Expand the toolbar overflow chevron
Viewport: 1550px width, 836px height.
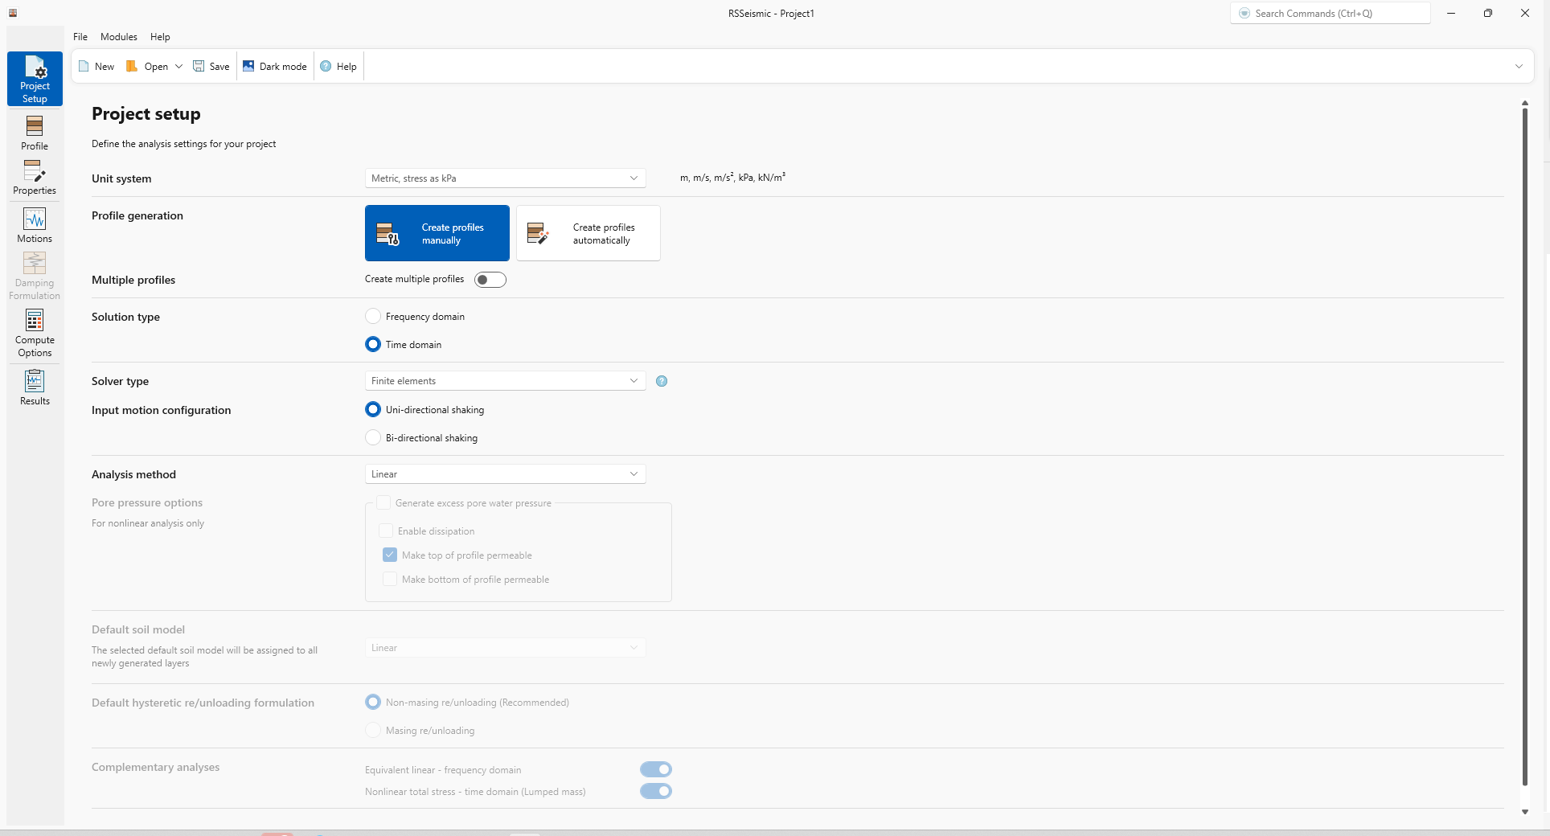[x=1519, y=67]
